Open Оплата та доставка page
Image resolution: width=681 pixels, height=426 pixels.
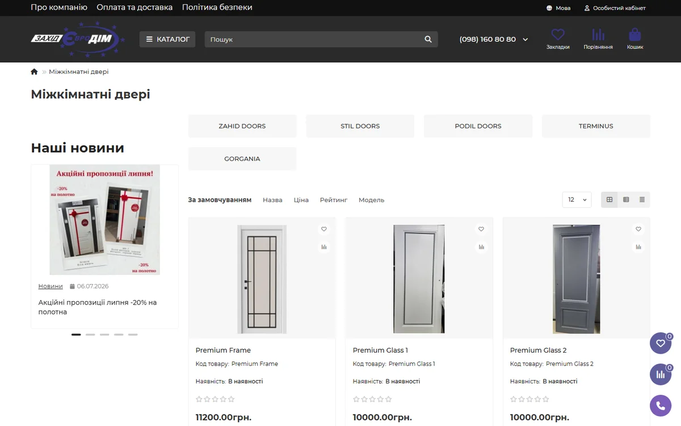[x=134, y=7]
